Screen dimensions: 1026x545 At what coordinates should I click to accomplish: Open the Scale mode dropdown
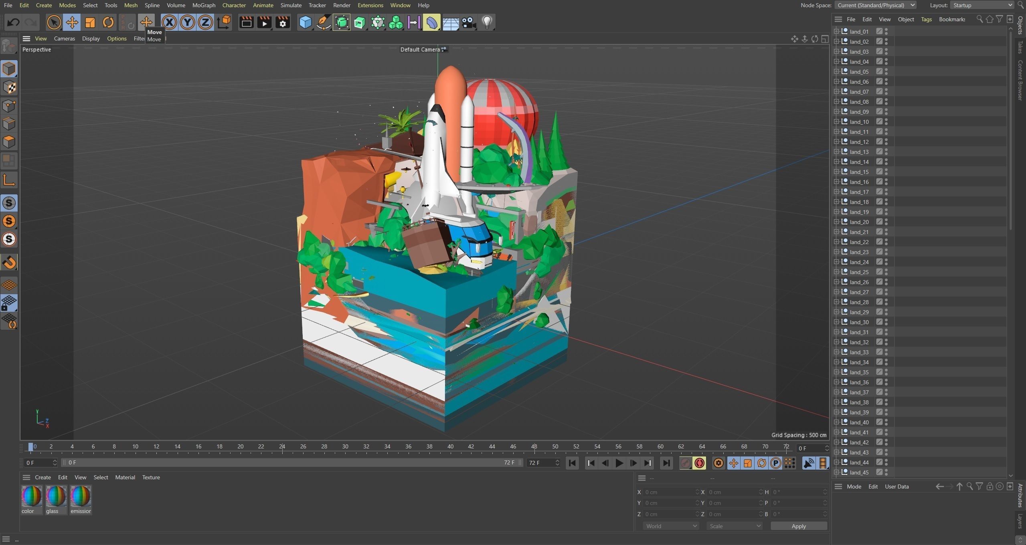point(734,526)
